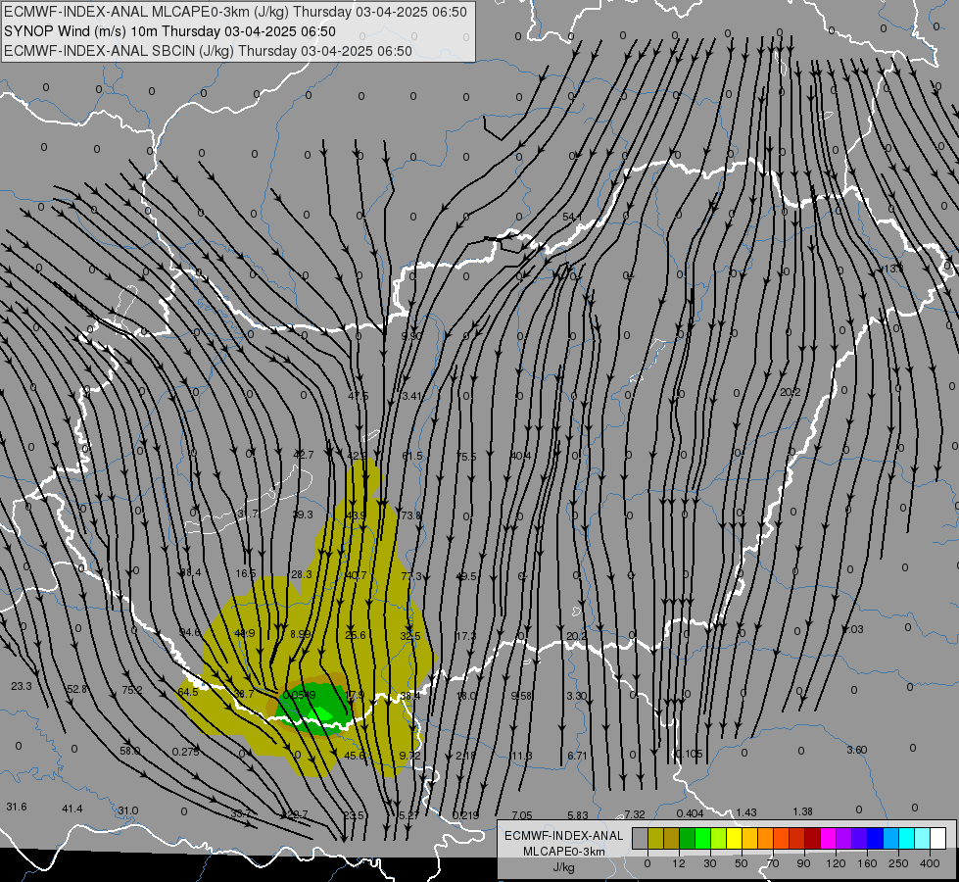
Task: Click the map value '75.2'
Action: coord(132,690)
